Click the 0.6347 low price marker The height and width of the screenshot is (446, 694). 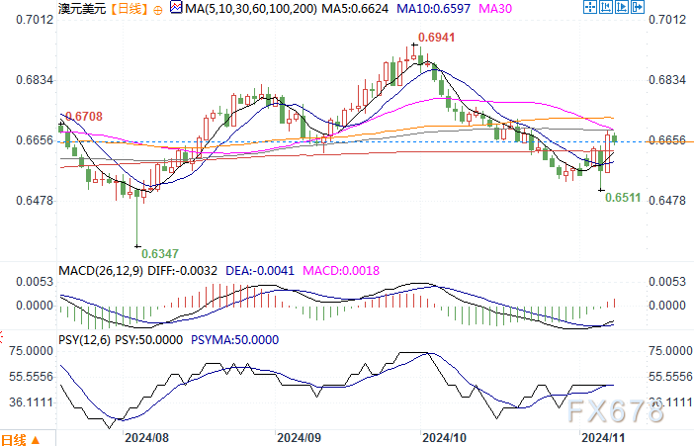(160, 254)
